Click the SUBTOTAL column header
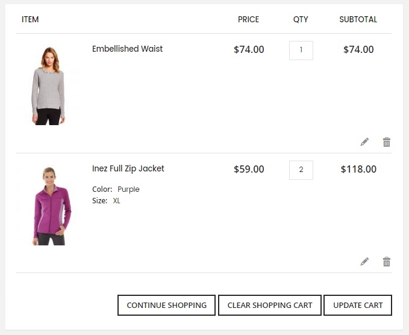The image size is (409, 335). click(x=358, y=19)
